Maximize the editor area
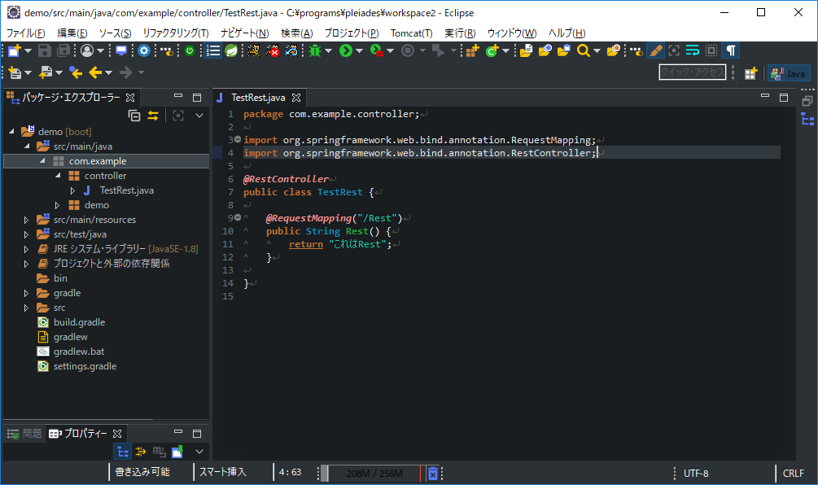Viewport: 818px width, 485px height. pyautogui.click(x=784, y=98)
